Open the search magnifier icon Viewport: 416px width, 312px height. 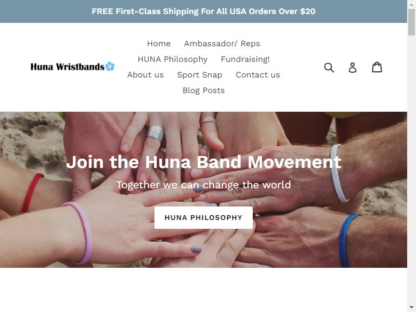pyautogui.click(x=329, y=68)
